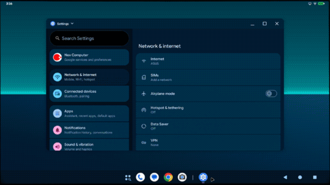Launch the Messages app from taskbar
Screen dimensions: 330x185
click(x=154, y=177)
